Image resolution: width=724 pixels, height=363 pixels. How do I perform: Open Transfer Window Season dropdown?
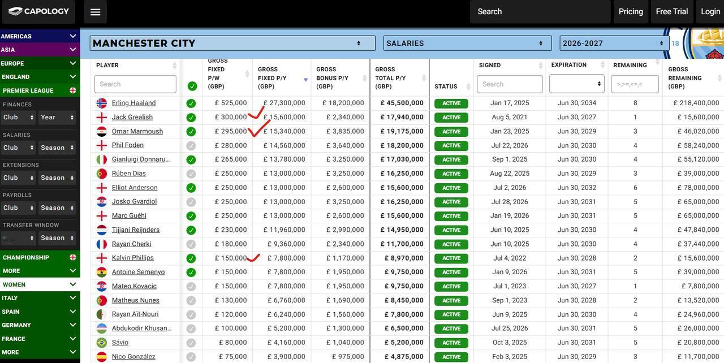pos(57,238)
